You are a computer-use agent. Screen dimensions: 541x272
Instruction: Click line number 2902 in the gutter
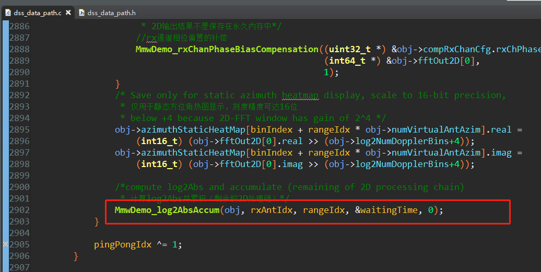20,210
